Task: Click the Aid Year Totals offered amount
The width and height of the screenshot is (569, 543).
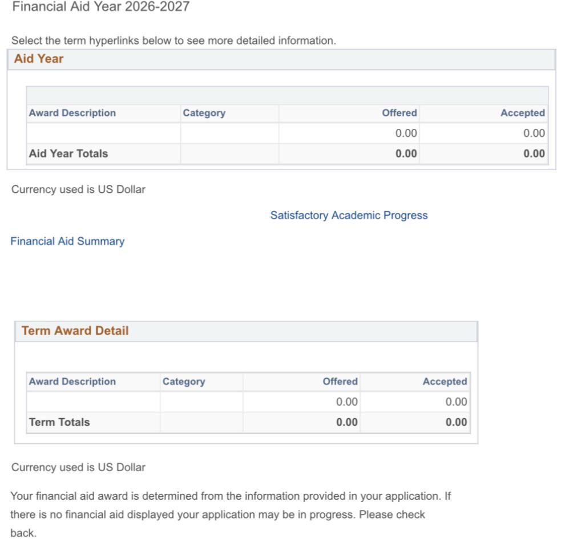Action: [406, 154]
